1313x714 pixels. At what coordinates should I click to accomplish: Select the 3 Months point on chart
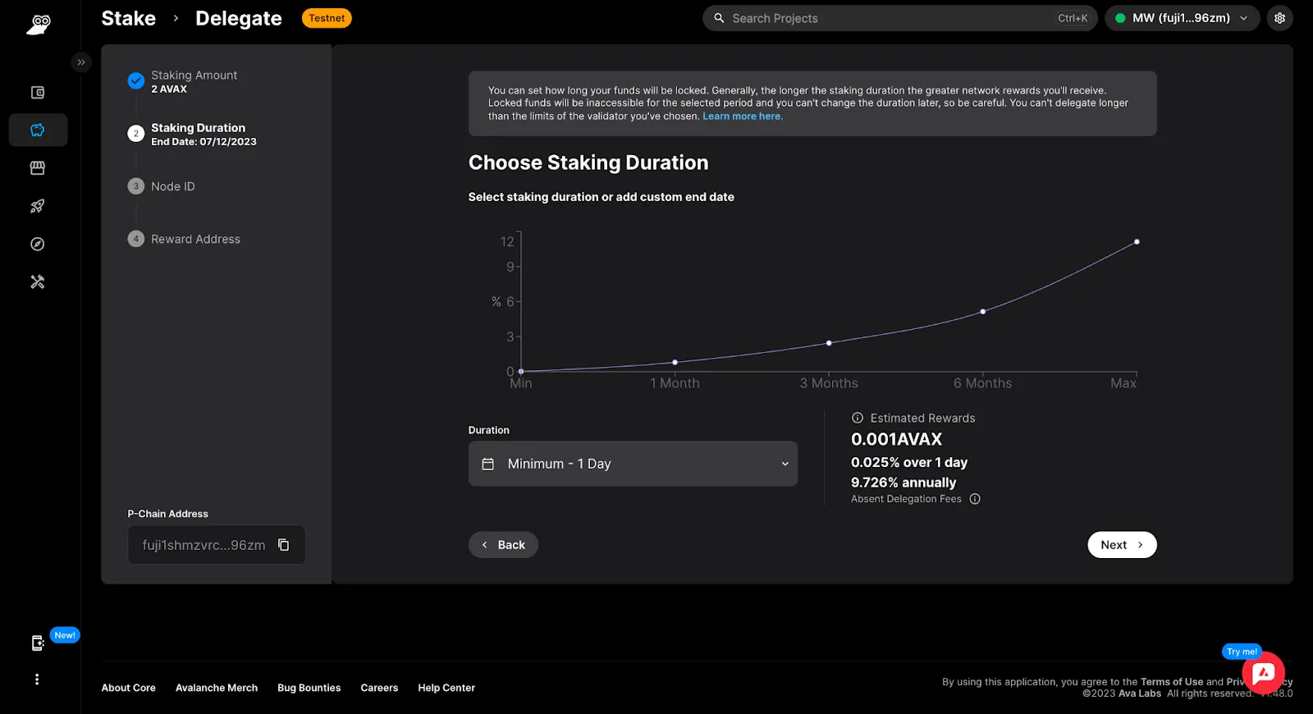point(829,343)
